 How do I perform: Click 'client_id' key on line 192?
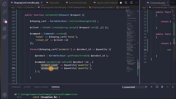42,40
